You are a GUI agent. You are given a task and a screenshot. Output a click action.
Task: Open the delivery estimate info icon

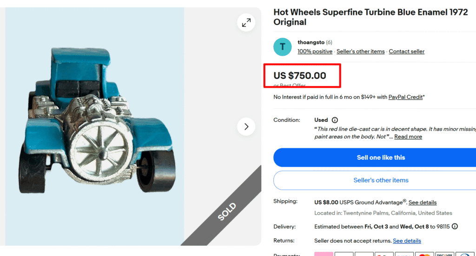pos(455,227)
